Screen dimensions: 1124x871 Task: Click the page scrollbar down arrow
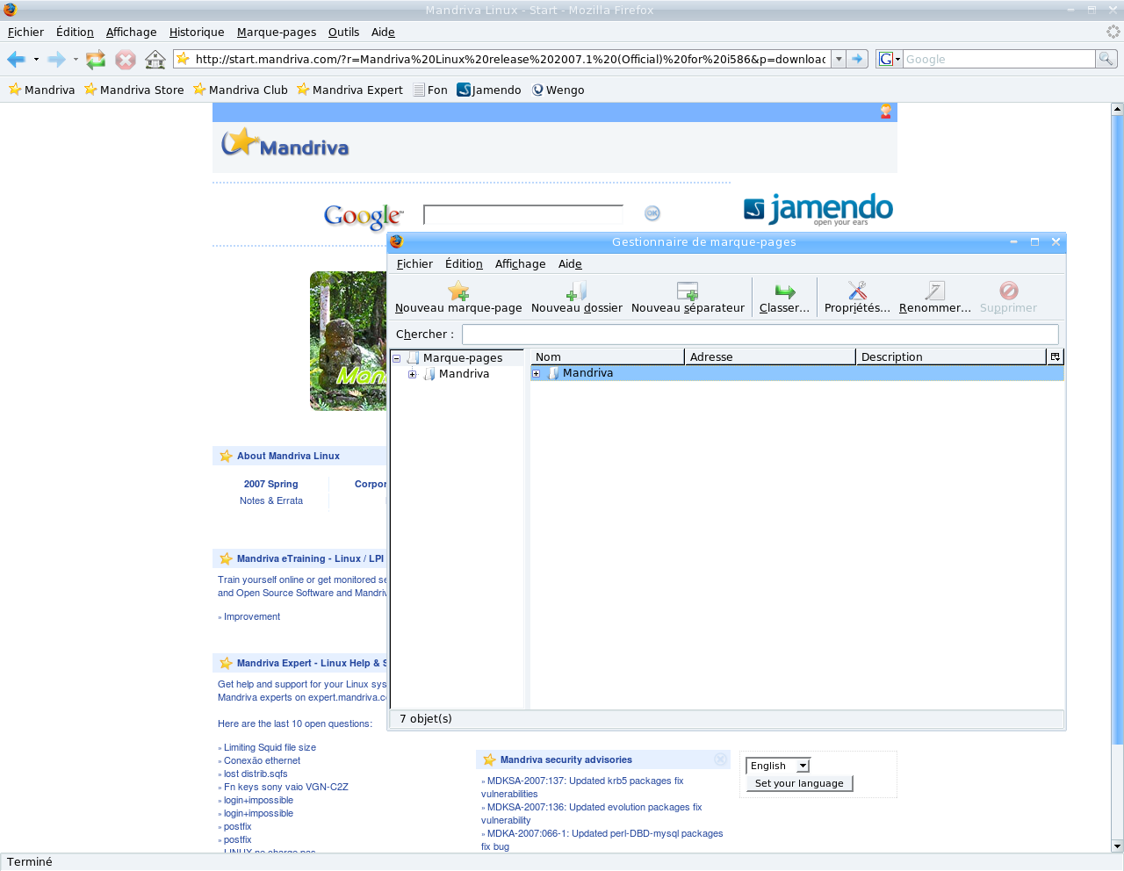coord(1117,846)
